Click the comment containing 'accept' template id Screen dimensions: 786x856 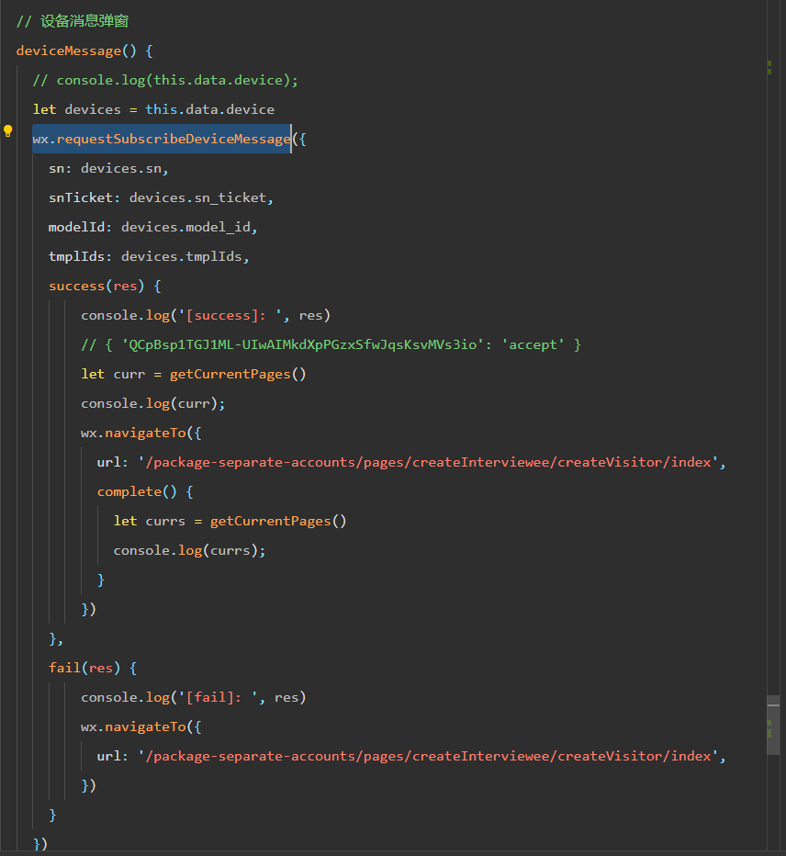click(x=331, y=345)
